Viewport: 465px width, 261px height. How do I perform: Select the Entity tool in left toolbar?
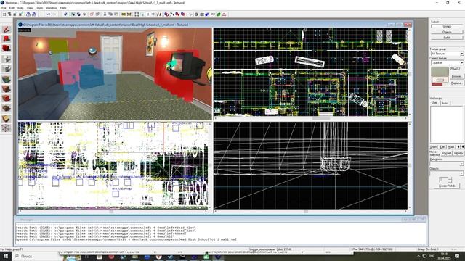click(7, 59)
